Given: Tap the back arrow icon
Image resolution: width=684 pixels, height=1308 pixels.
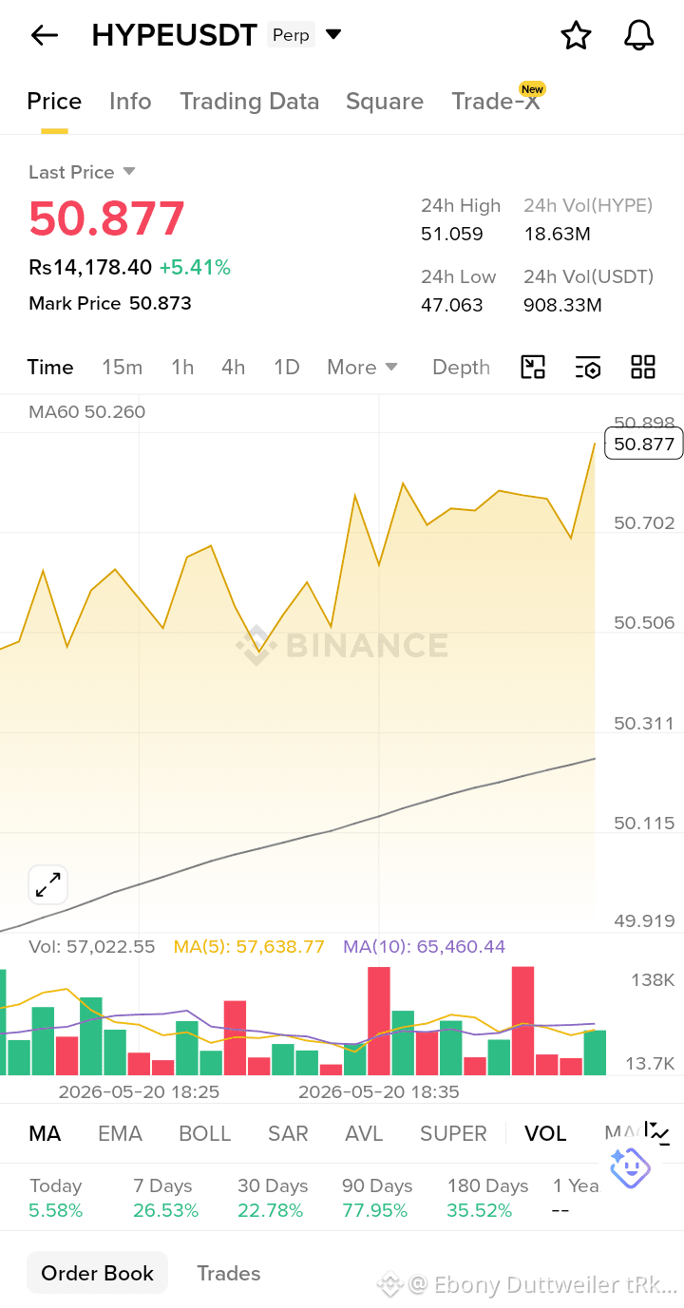Looking at the screenshot, I should [x=45, y=36].
